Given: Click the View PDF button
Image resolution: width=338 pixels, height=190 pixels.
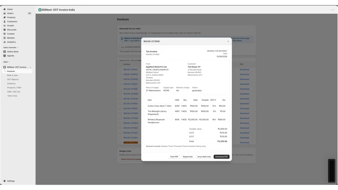Looking at the screenshot, I should coord(174,157).
